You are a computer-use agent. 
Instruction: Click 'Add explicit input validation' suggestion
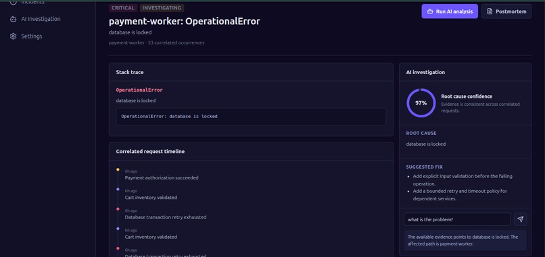coord(463,180)
